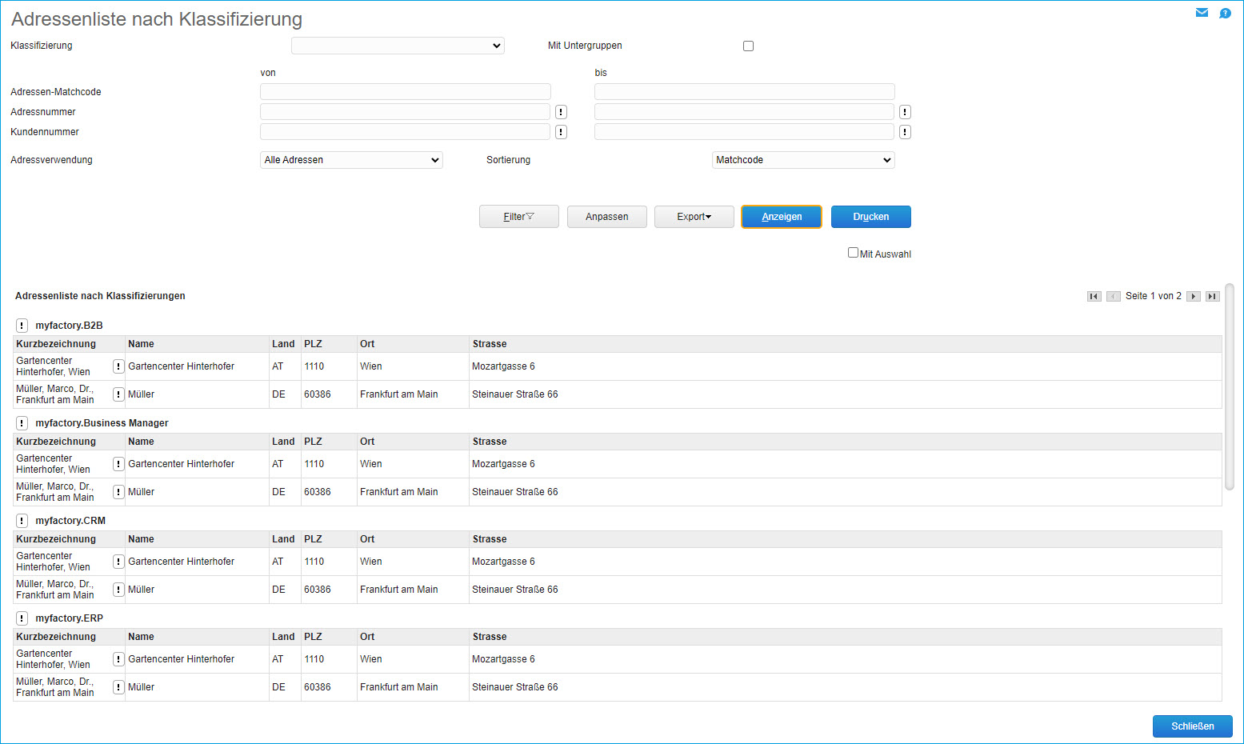This screenshot has height=744, width=1244.
Task: Click the myfactory.CRM group heading
Action: (x=70, y=521)
